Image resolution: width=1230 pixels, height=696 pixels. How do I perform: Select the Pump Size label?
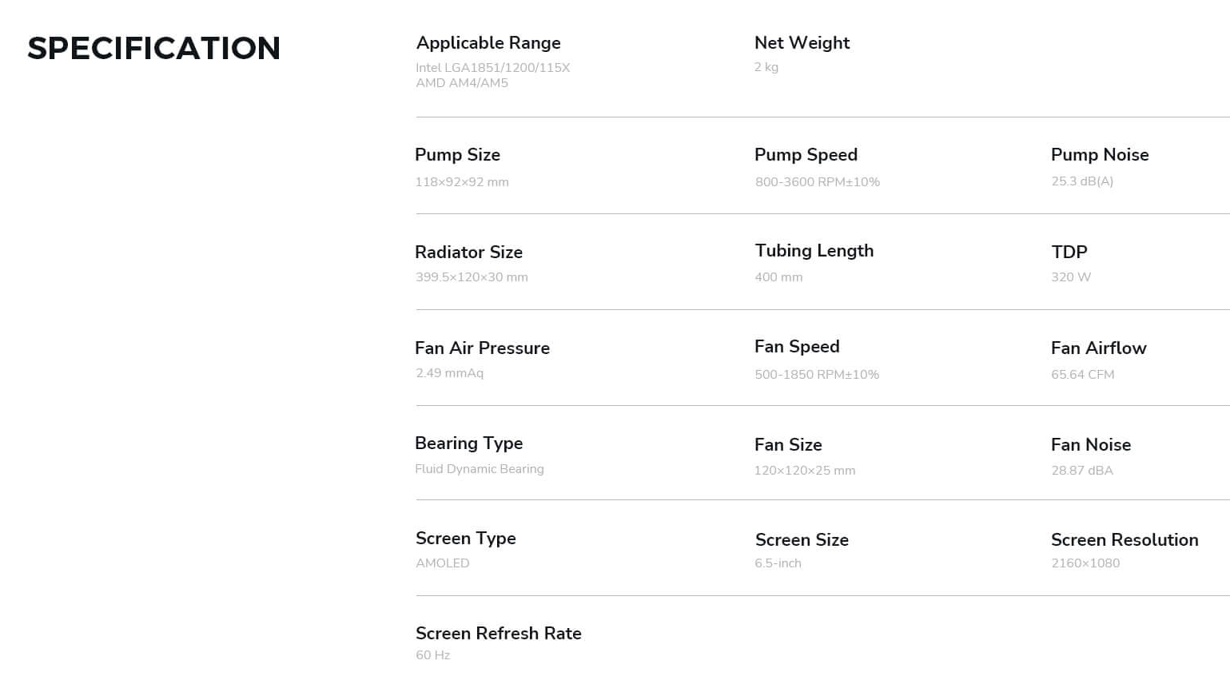(x=457, y=155)
